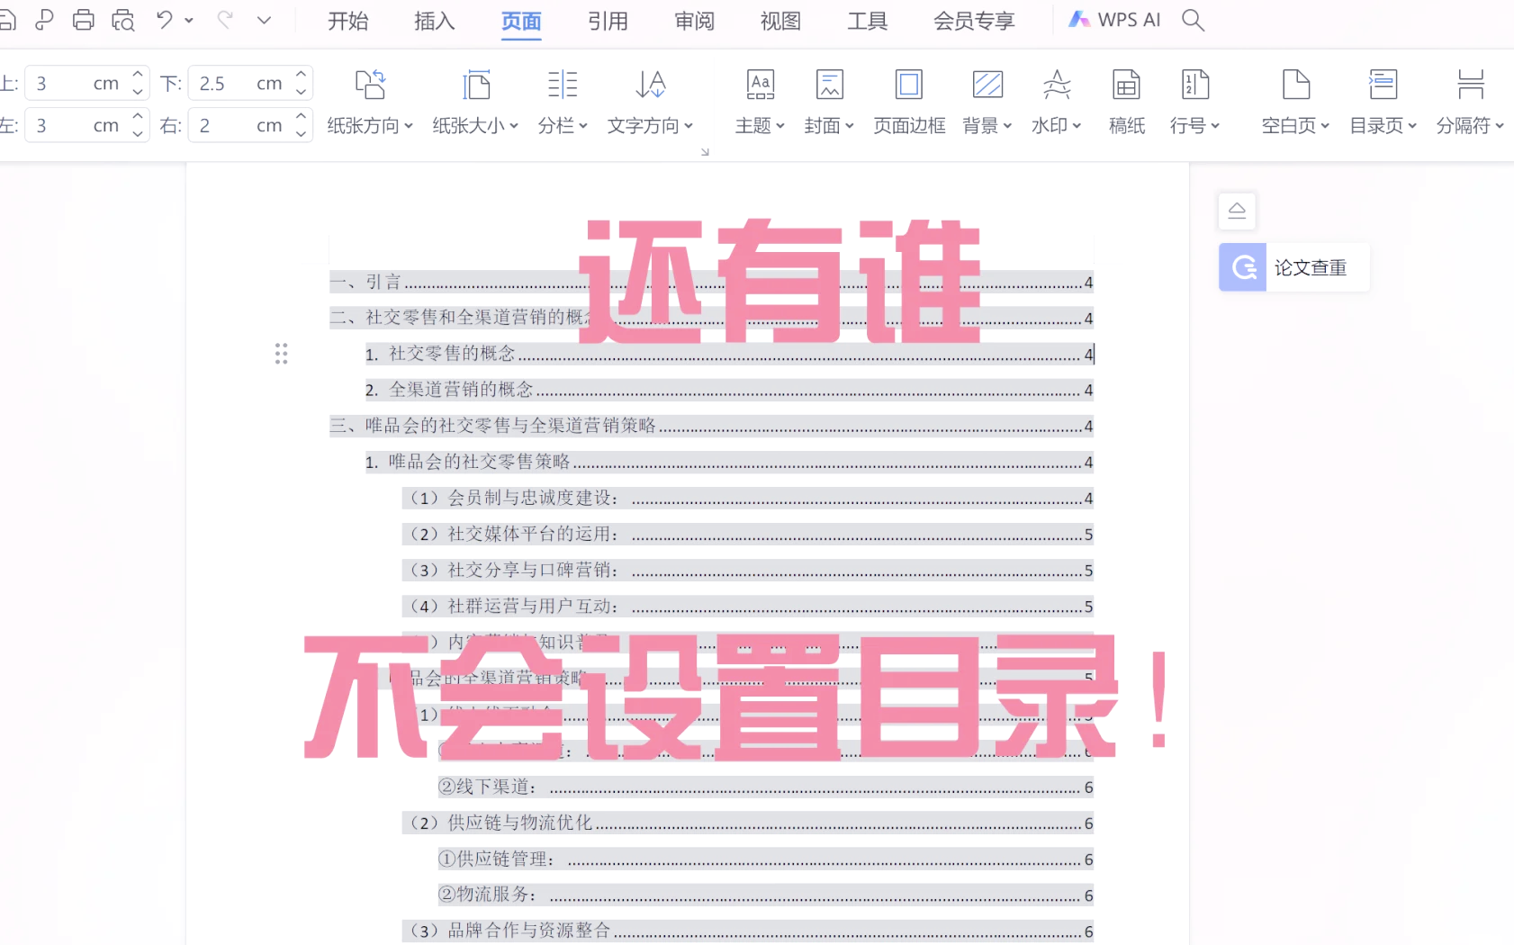Decrease top margin with down stepper

point(138,92)
